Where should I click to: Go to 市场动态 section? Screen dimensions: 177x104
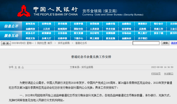coord(127,33)
